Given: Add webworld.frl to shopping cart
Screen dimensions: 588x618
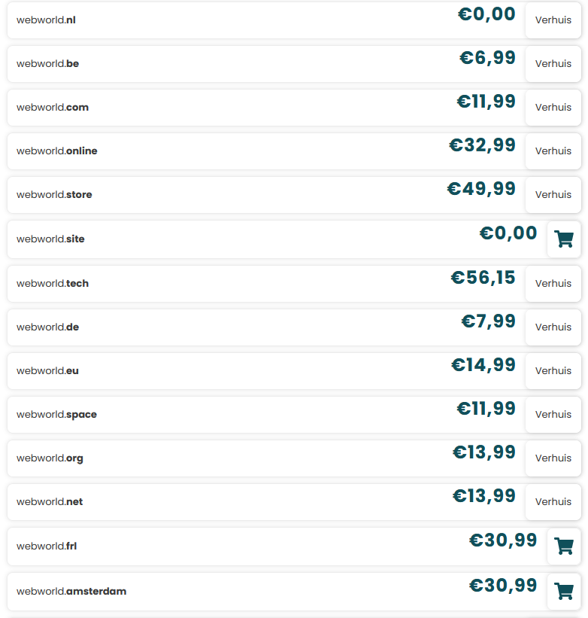Looking at the screenshot, I should [564, 546].
